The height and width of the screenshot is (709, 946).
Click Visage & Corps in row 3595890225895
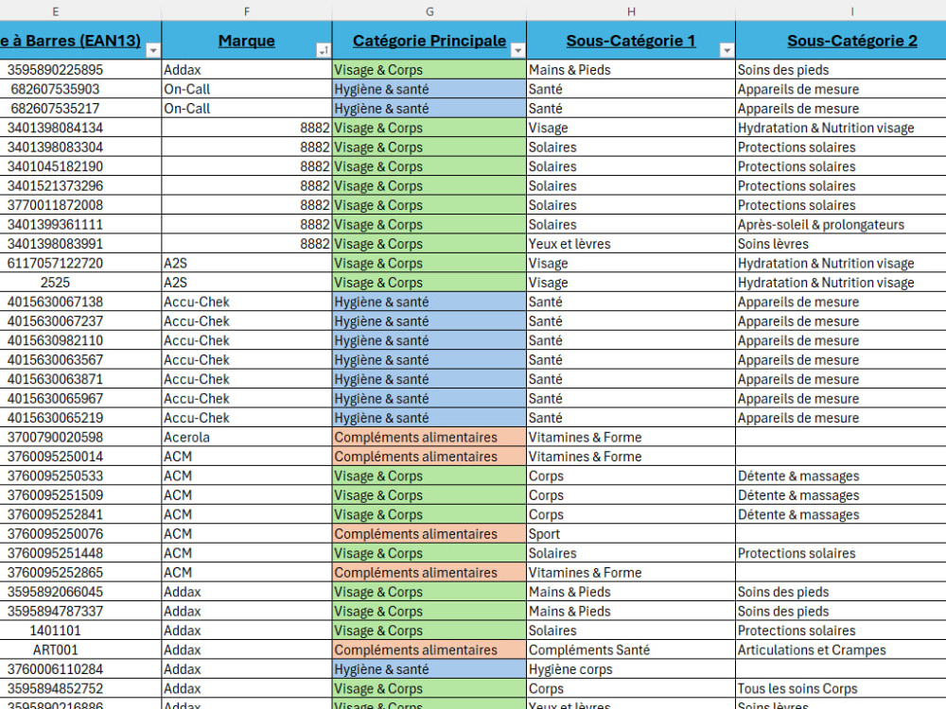pos(429,70)
